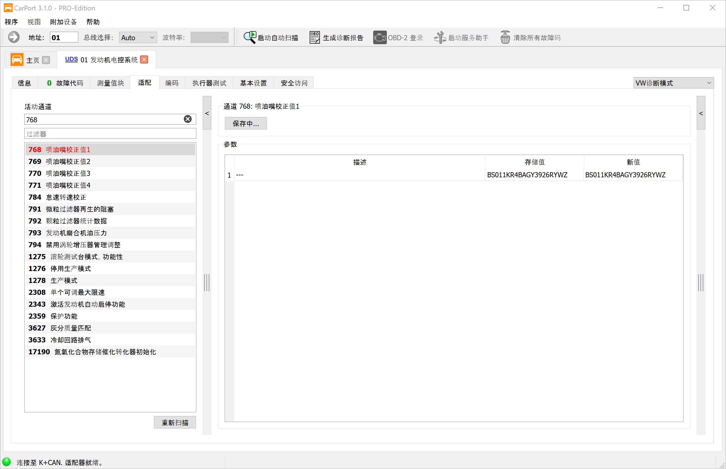This screenshot has height=469, width=726.
Task: Click the left panel splitter grip handle
Action: [207, 282]
